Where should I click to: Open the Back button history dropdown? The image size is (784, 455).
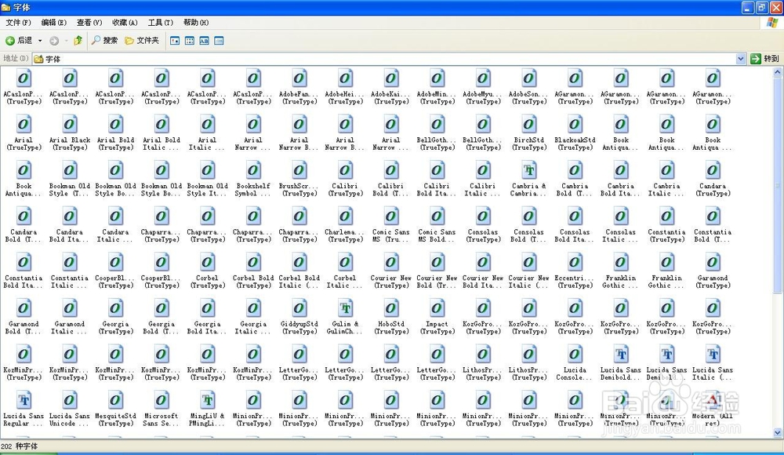tap(39, 40)
